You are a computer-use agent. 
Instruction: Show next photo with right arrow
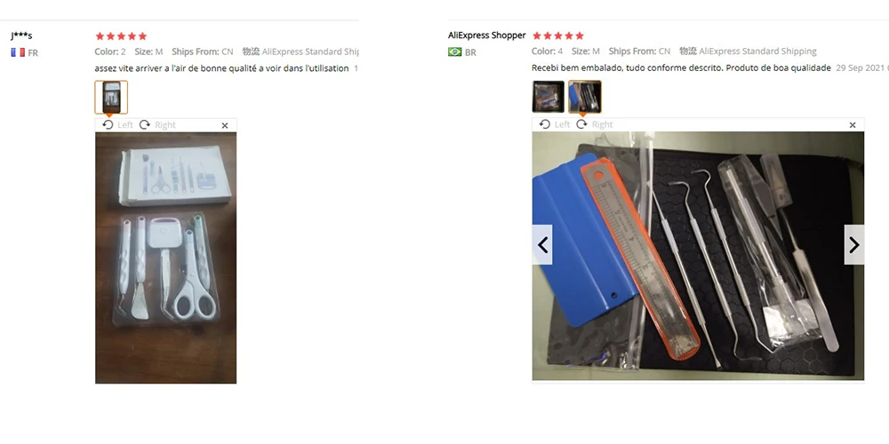click(x=853, y=245)
